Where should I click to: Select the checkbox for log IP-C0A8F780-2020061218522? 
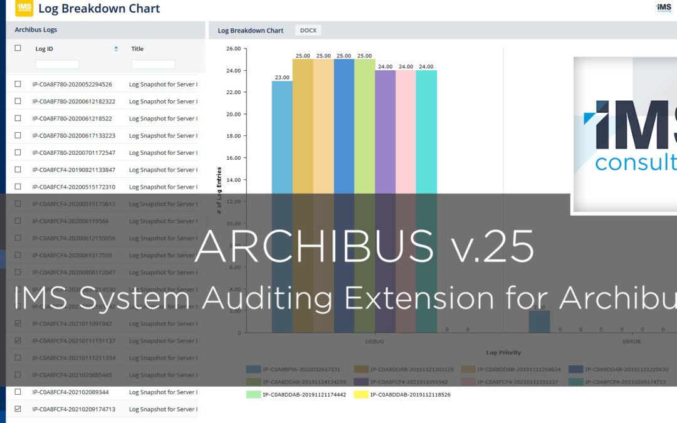tap(18, 118)
